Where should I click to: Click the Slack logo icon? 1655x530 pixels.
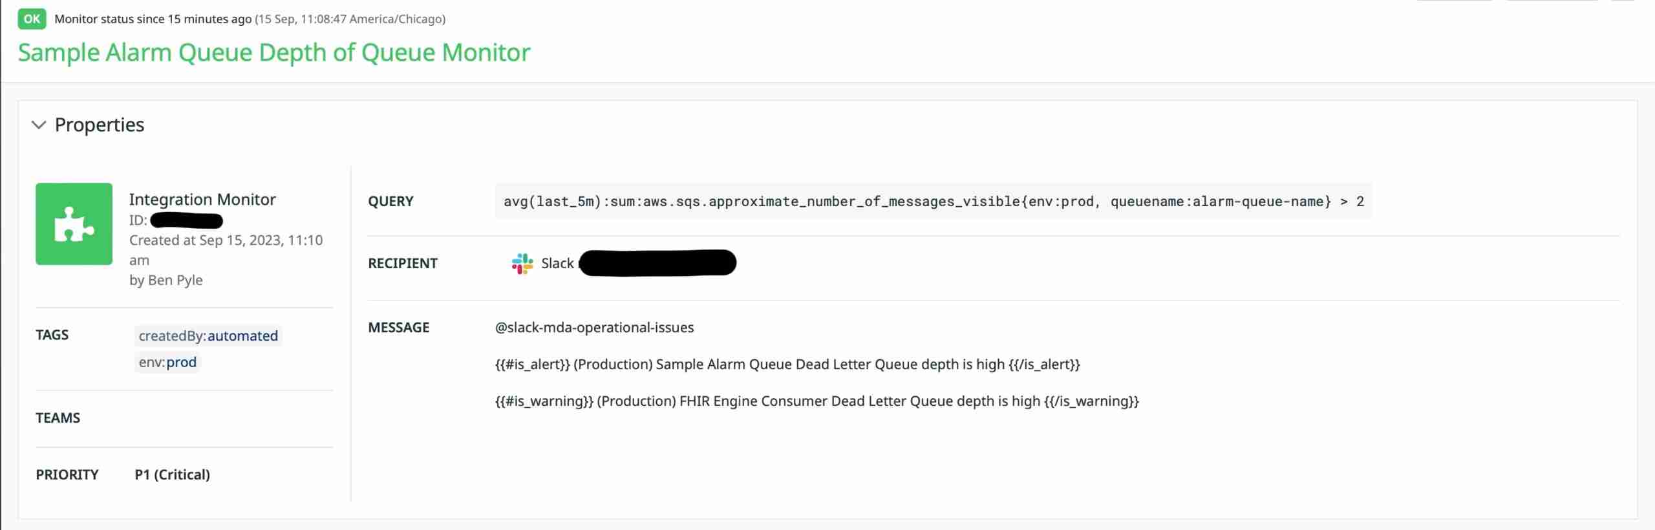[x=522, y=264]
